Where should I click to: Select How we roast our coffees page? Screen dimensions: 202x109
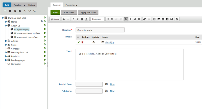(x=26, y=37)
